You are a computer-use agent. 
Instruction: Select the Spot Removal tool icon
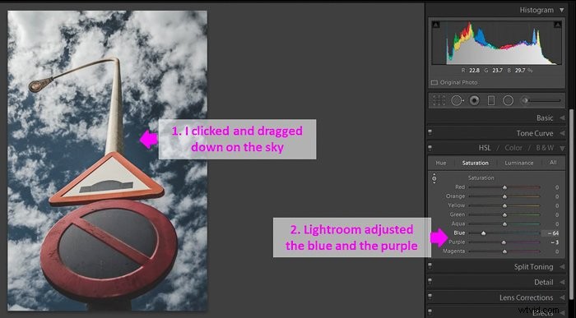[x=457, y=100]
